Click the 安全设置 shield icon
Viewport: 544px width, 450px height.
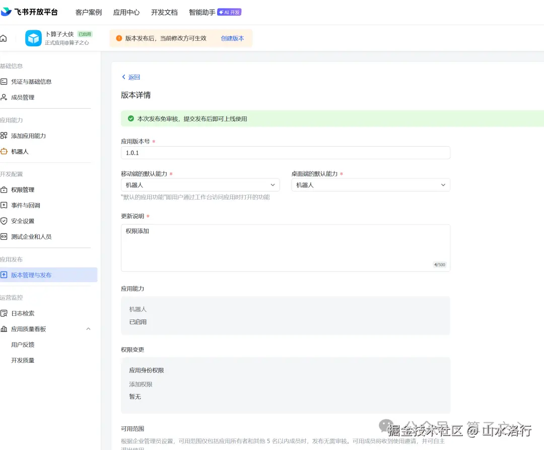click(4, 221)
